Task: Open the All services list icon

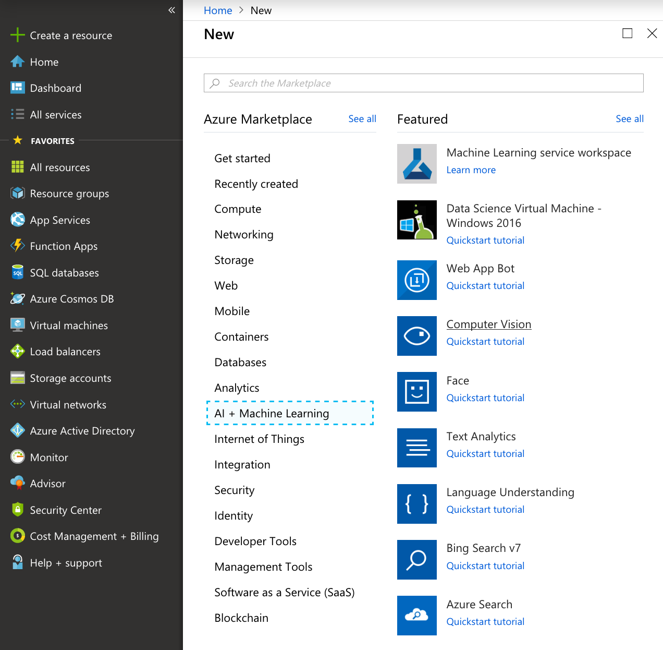Action: 18,114
